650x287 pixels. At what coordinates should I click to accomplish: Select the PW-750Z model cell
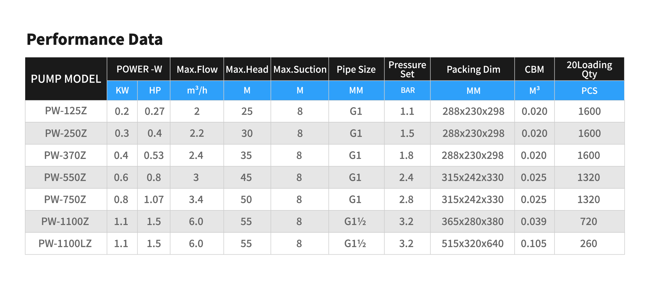[66, 200]
